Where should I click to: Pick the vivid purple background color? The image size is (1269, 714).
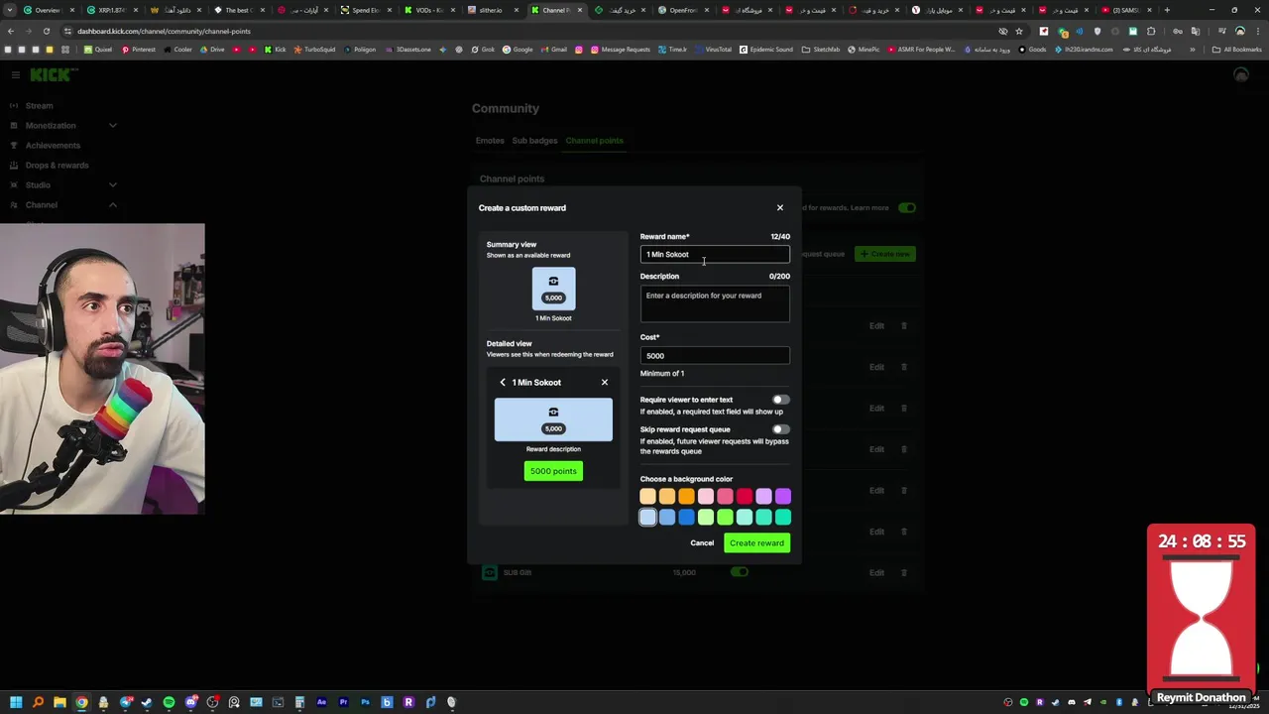click(x=783, y=497)
